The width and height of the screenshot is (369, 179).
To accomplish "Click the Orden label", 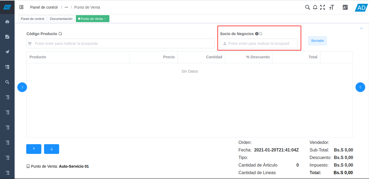I will point(245,142).
